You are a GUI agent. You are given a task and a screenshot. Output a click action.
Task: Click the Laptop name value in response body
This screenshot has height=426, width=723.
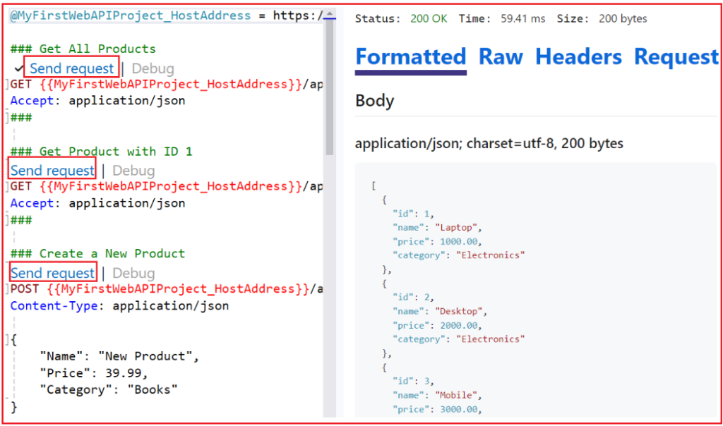point(455,227)
